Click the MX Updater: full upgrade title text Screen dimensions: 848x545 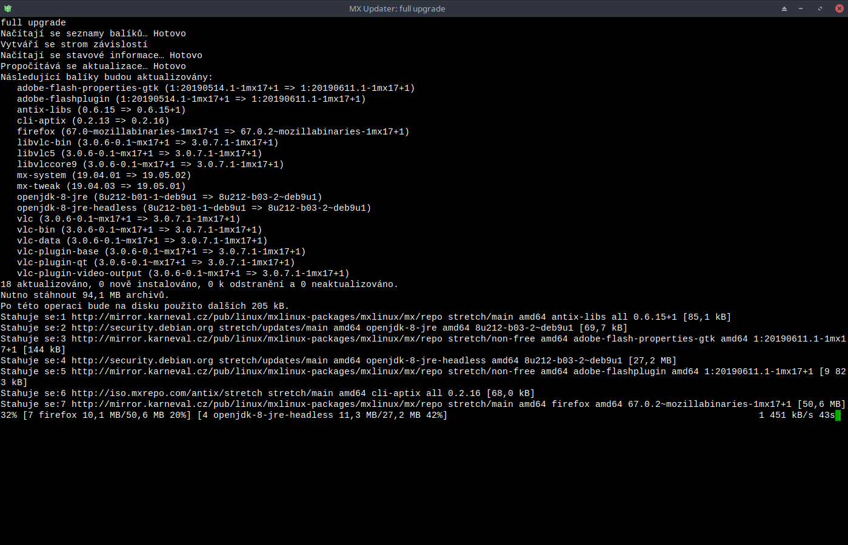tap(397, 8)
